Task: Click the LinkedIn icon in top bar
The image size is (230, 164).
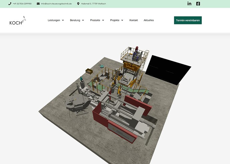Action: 189,4
